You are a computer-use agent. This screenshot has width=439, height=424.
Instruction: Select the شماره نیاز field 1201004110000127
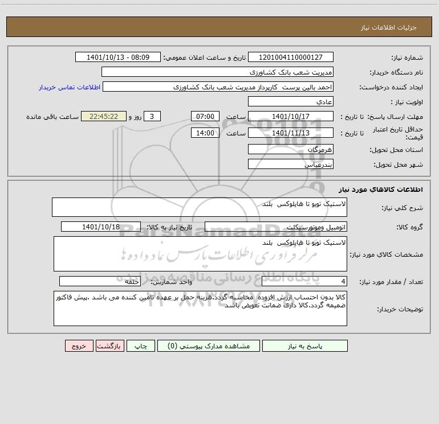(x=291, y=57)
